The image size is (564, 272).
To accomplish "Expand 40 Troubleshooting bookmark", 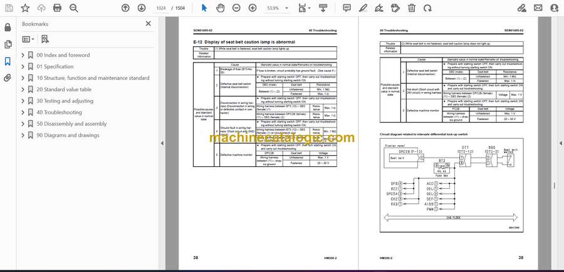I will [x=23, y=113].
